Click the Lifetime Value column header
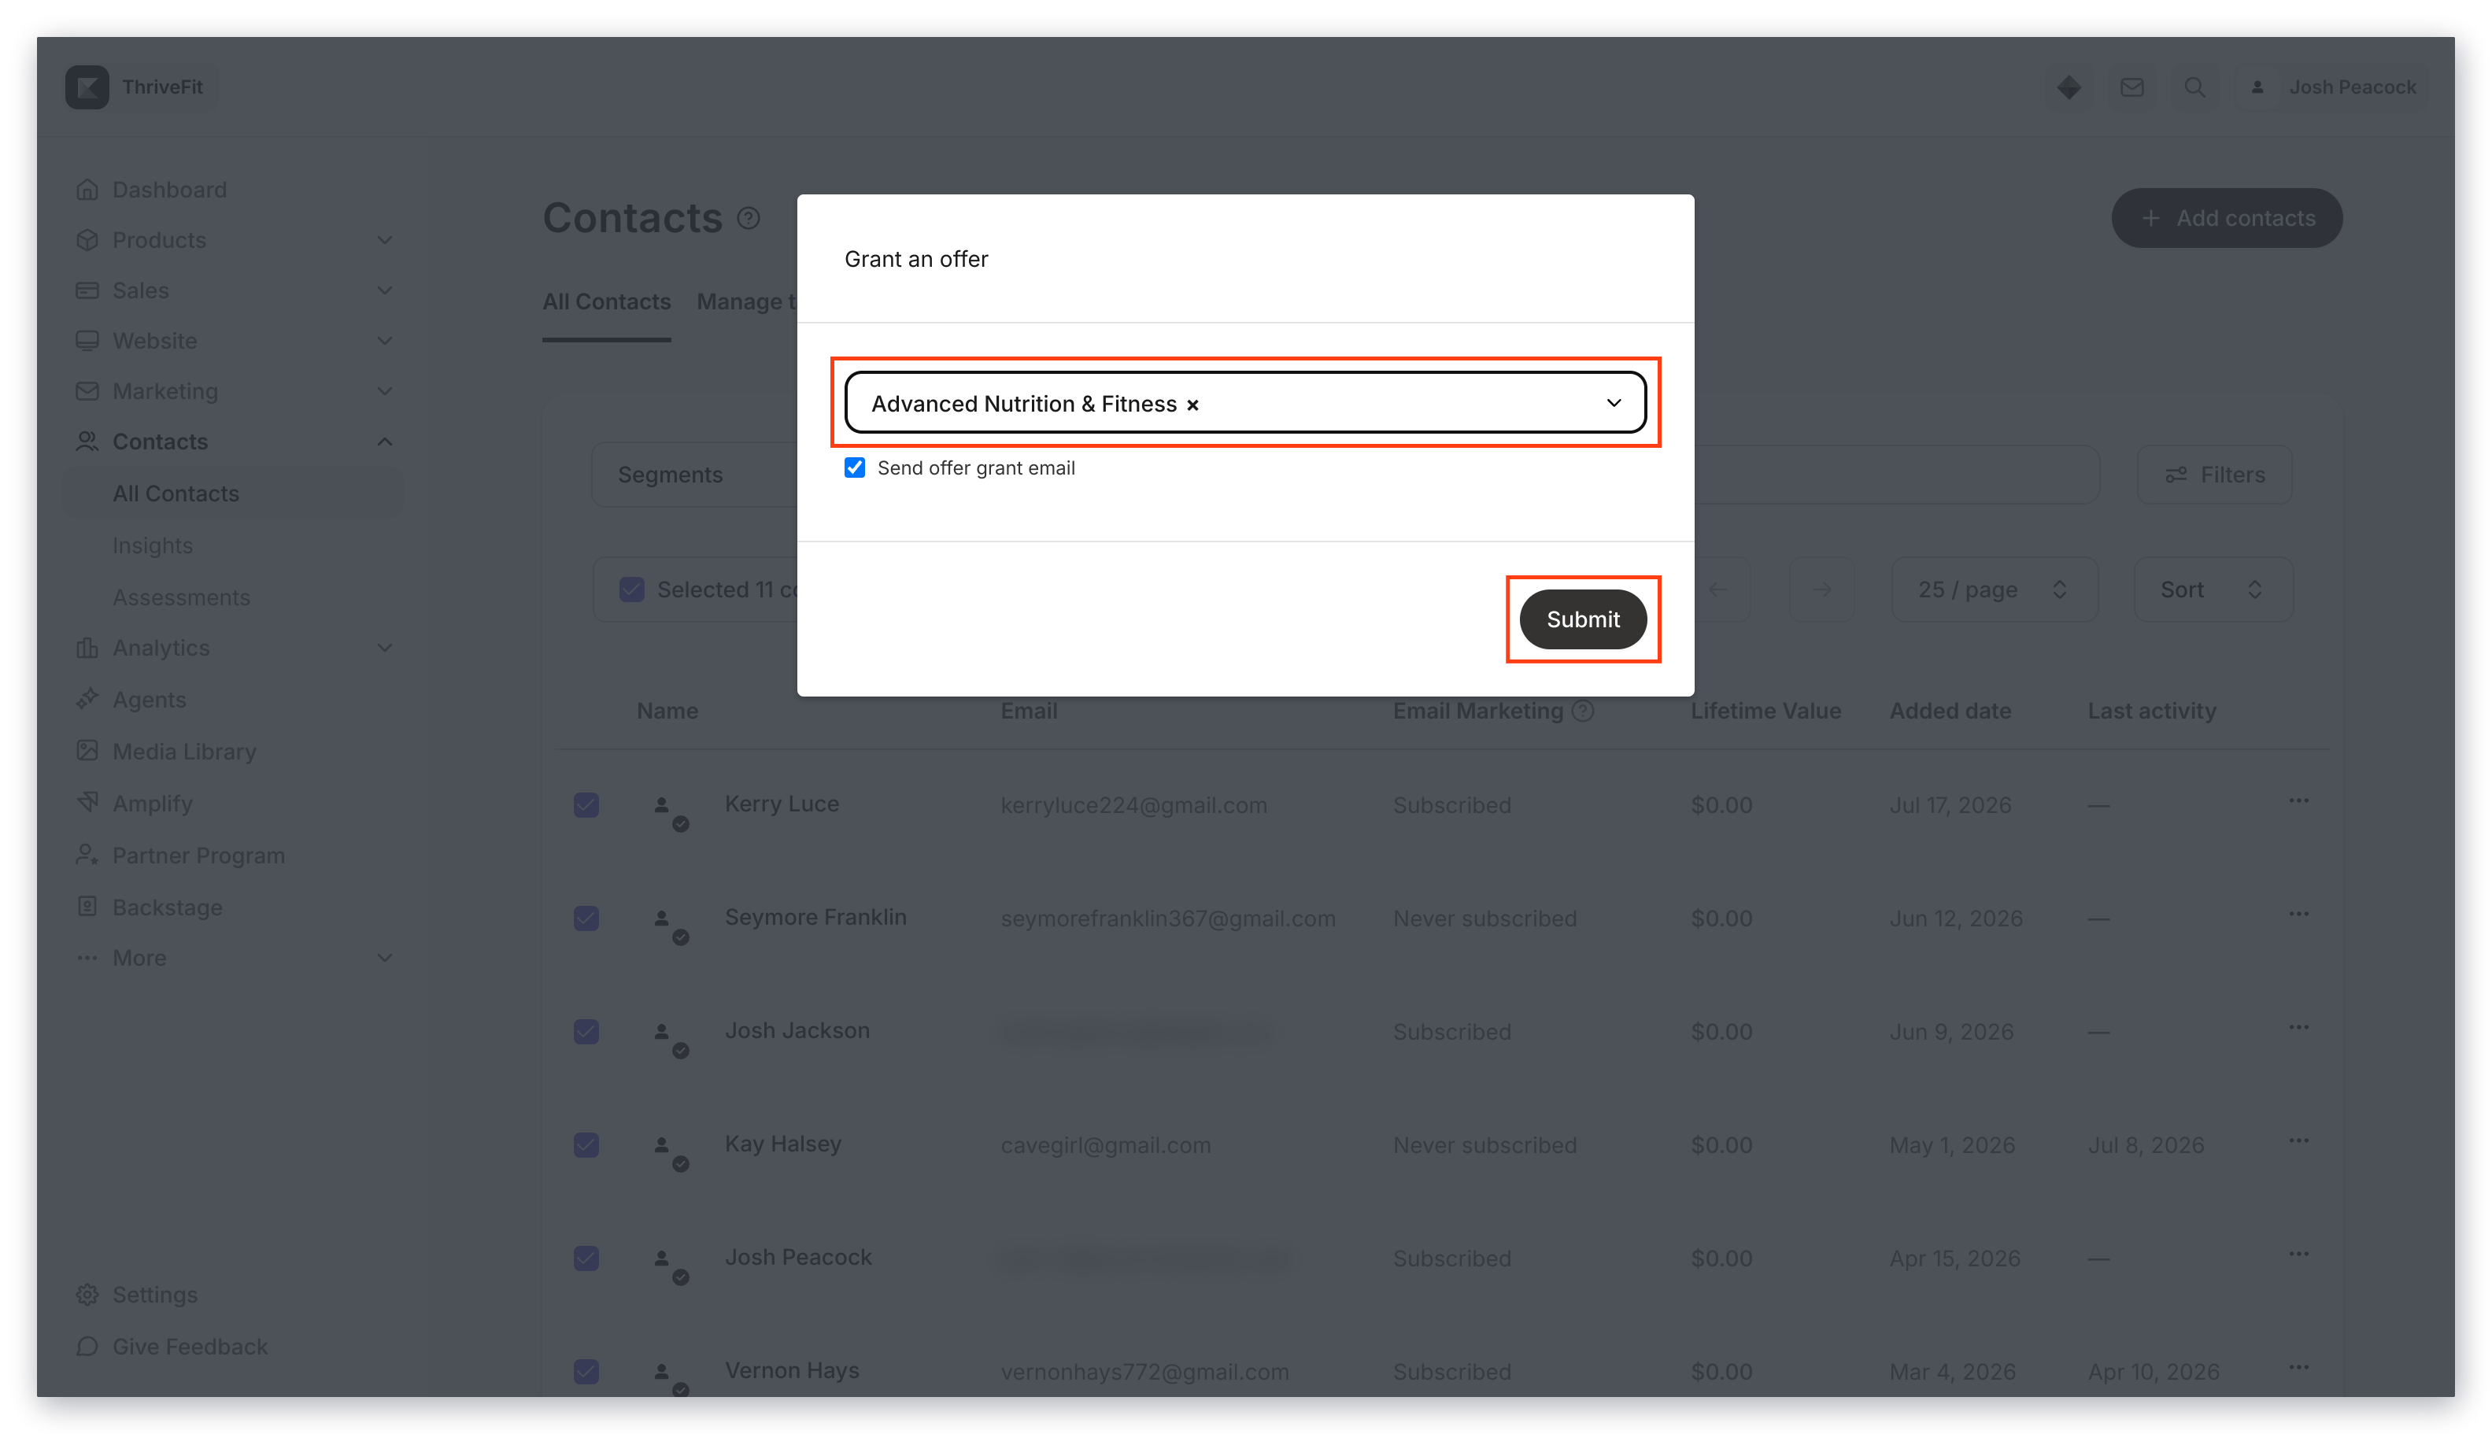Image resolution: width=2492 pixels, height=1434 pixels. coord(1765,710)
